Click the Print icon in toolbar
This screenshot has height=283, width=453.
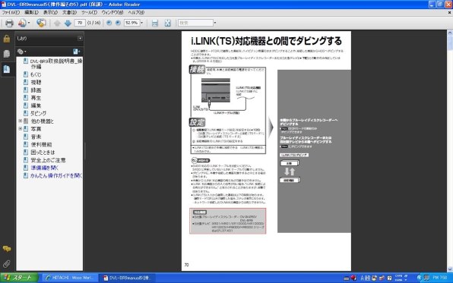[9, 23]
